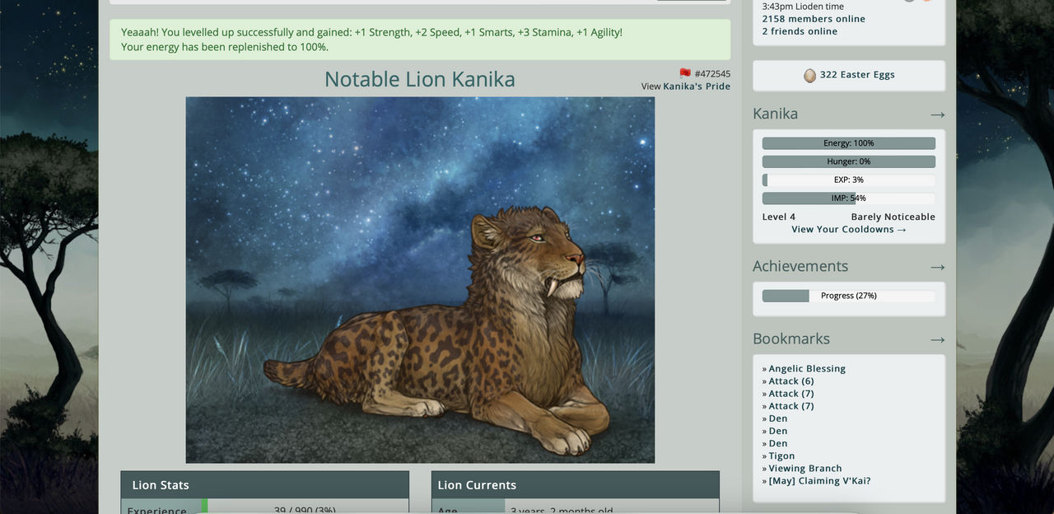Click 2 friends online link
1054x514 pixels.
[x=800, y=31]
